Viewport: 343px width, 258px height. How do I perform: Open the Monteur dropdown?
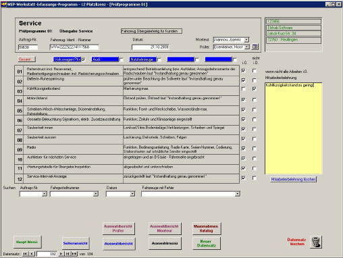pos(246,40)
